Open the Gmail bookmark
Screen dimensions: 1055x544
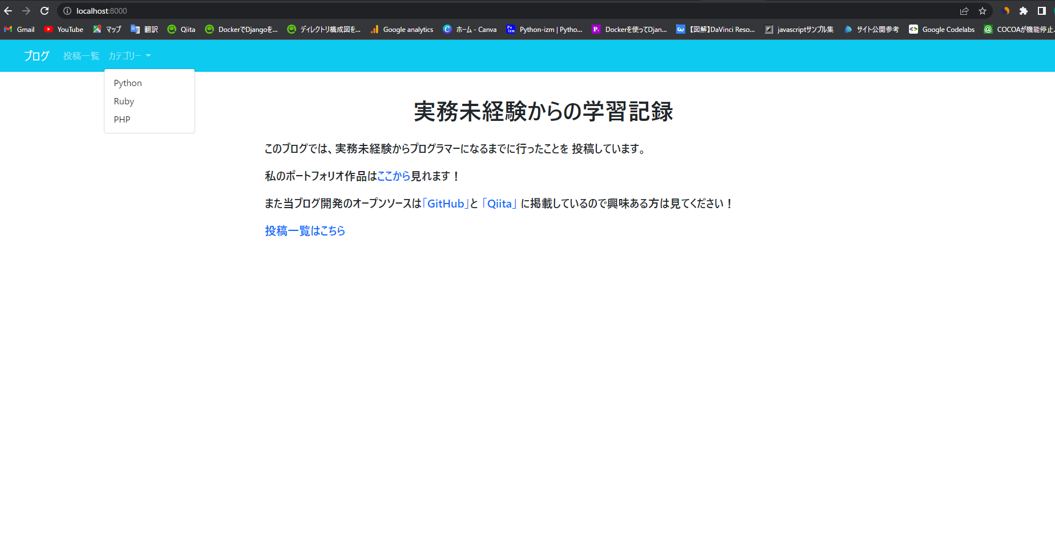pos(19,29)
